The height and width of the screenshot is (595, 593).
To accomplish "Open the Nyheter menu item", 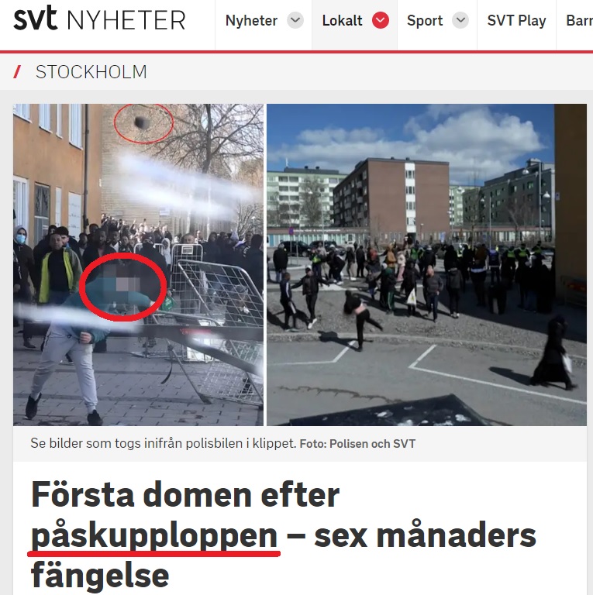I will (x=251, y=20).
